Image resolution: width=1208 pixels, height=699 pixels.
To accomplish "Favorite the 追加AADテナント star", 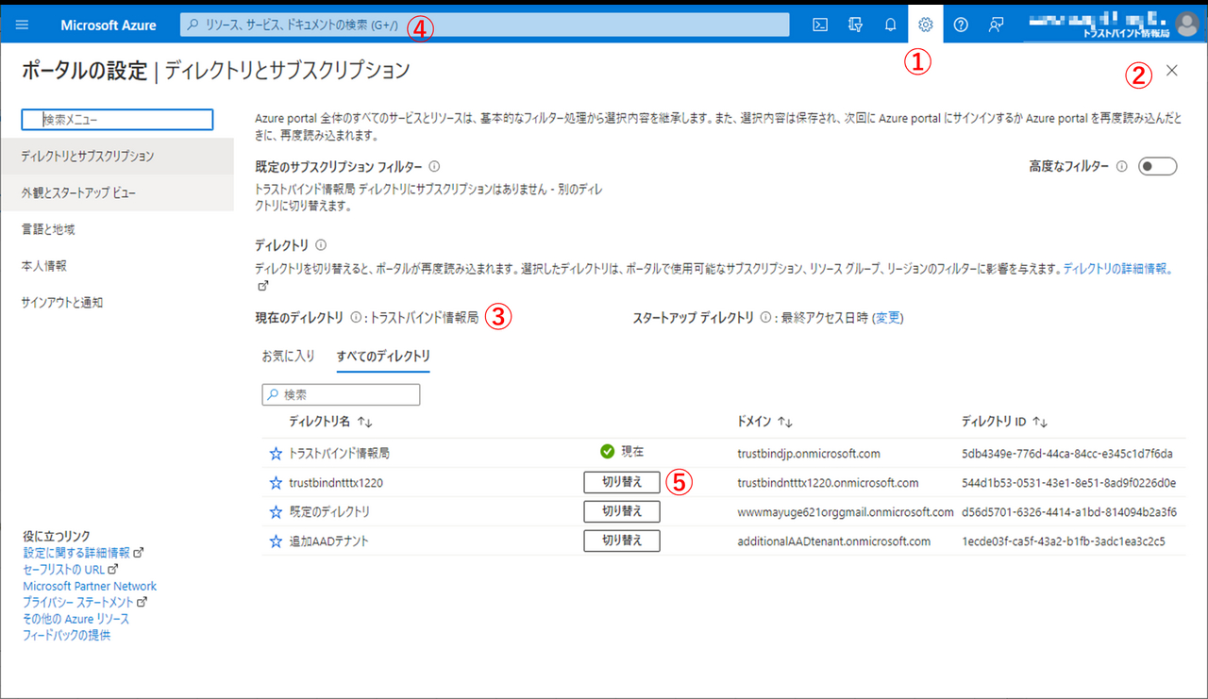I will 276,541.
